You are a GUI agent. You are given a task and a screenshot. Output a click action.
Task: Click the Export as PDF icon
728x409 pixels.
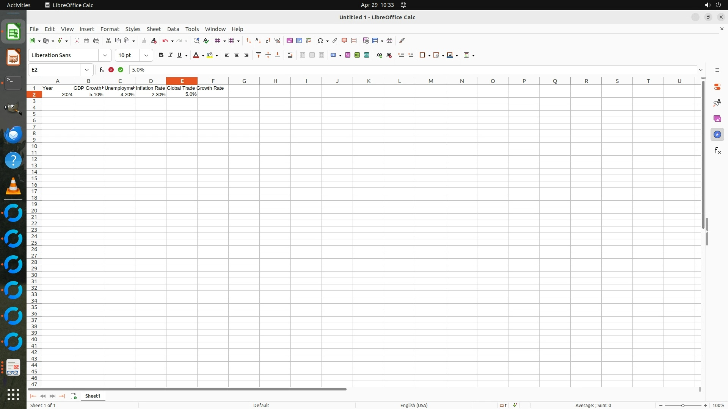pos(77,41)
